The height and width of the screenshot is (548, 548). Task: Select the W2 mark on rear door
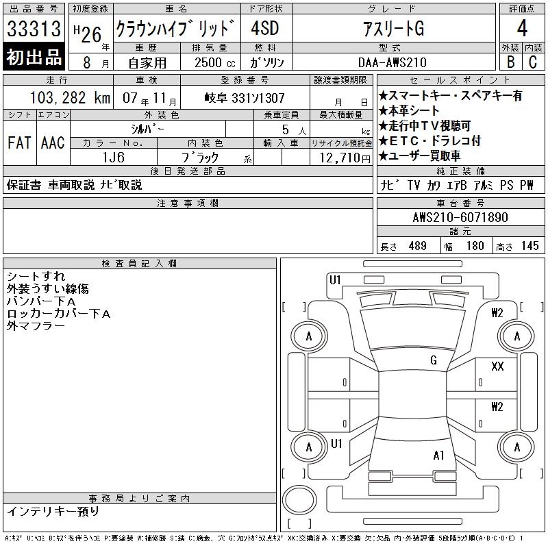tap(497, 406)
